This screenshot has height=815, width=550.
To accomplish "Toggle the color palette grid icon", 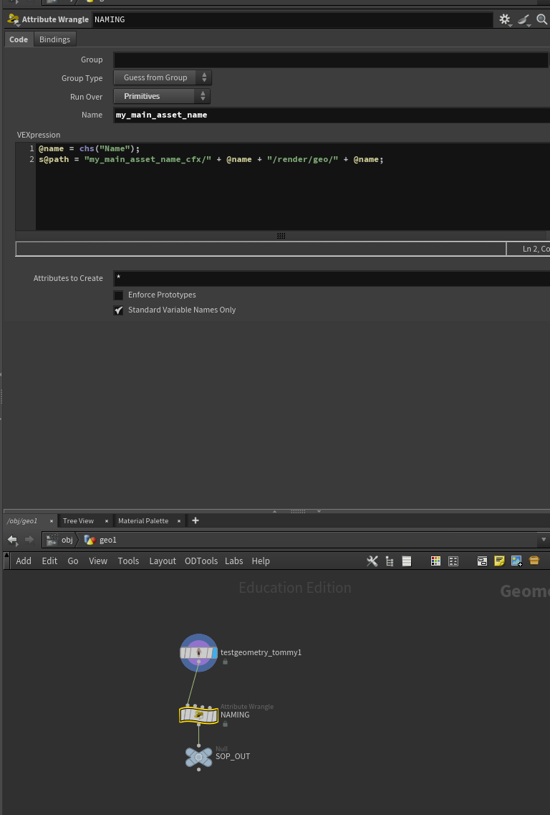I will [435, 561].
